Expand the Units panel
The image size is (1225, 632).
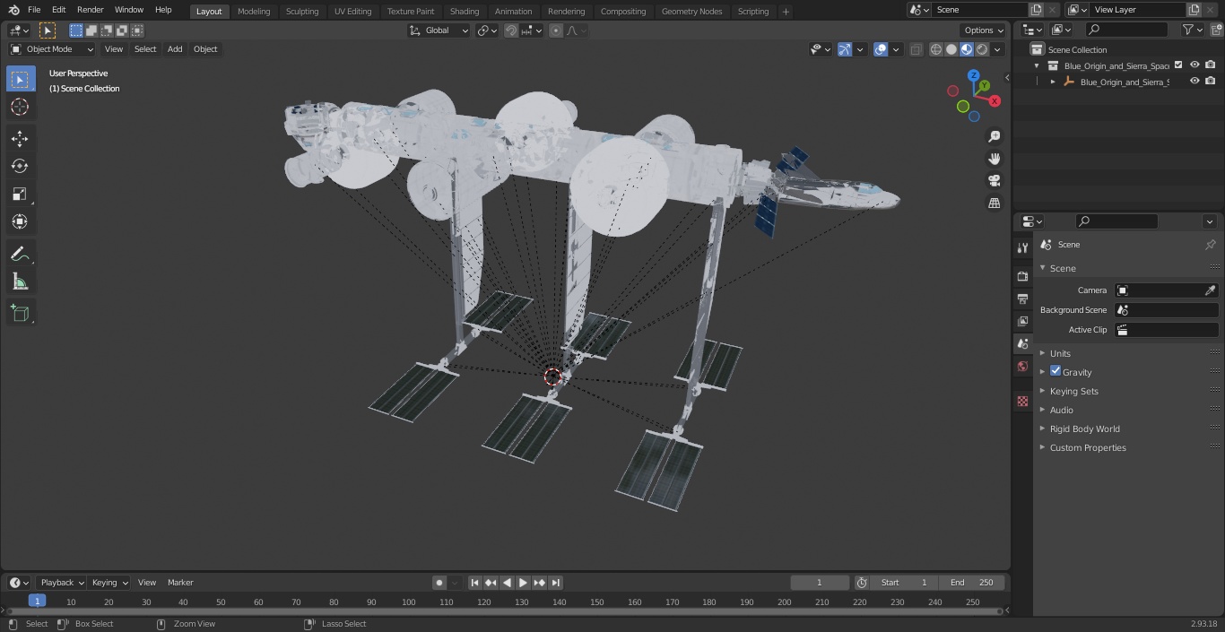(x=1060, y=353)
